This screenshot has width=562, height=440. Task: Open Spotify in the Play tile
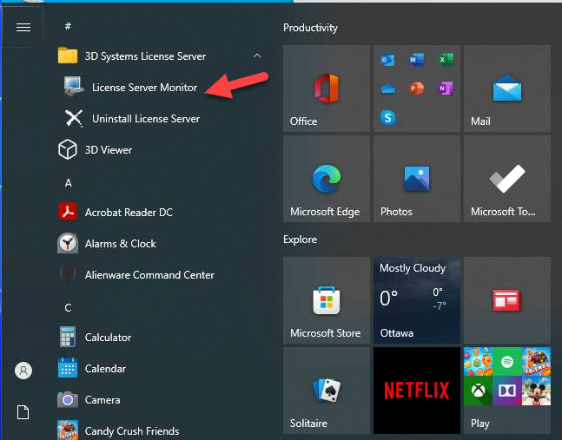pyautogui.click(x=507, y=362)
